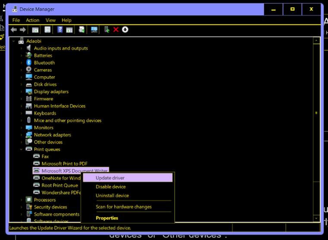Click the Update device driver toolbar icon
The width and height of the screenshot is (328, 240).
81,30
